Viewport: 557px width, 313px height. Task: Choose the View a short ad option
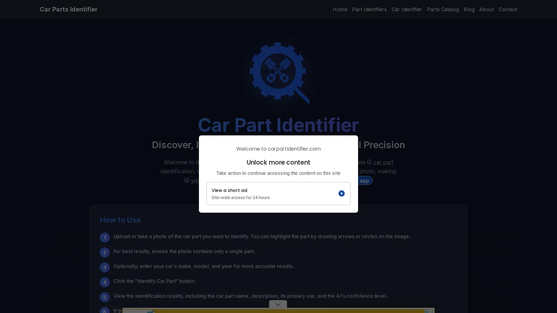point(278,194)
